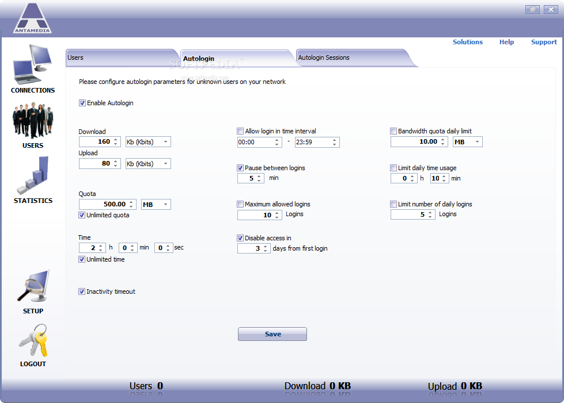The image size is (564, 403).
Task: Open the Quota MB unit dropdown
Action: 156,205
